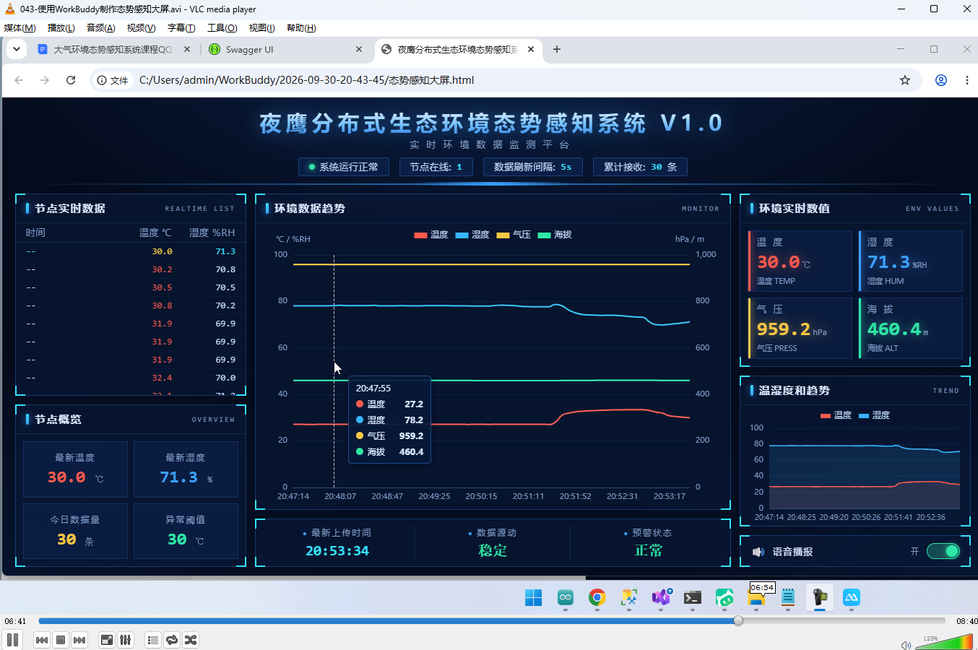The width and height of the screenshot is (978, 650).
Task: Toggle the loop repeat mode
Action: click(172, 640)
